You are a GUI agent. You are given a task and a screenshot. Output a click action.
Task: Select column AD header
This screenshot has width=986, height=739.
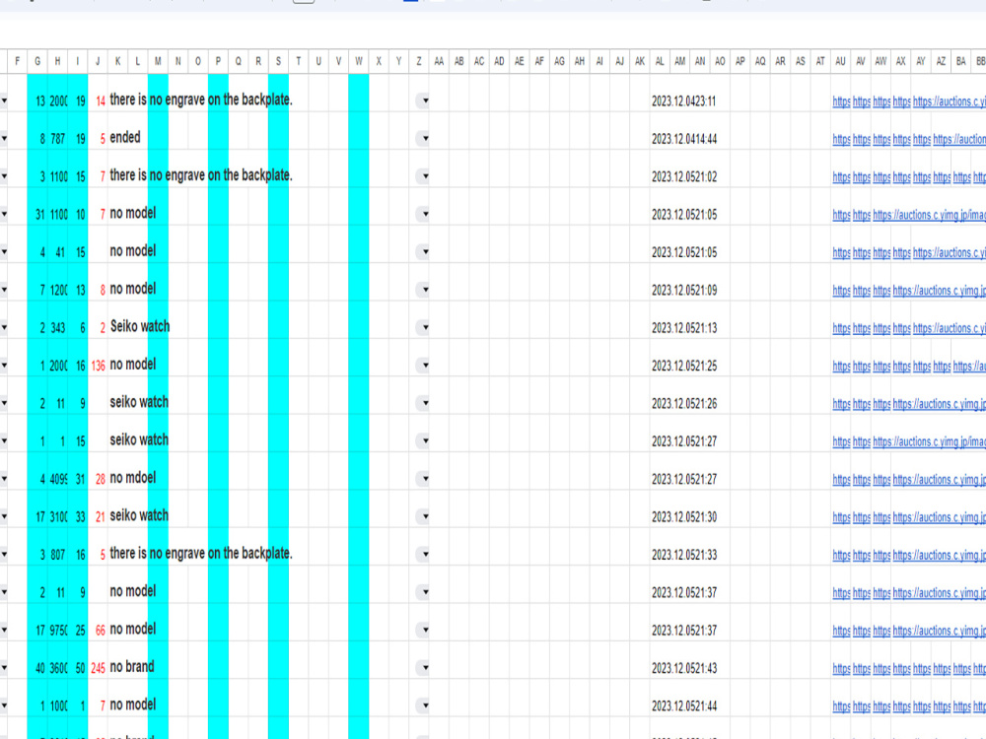(499, 61)
